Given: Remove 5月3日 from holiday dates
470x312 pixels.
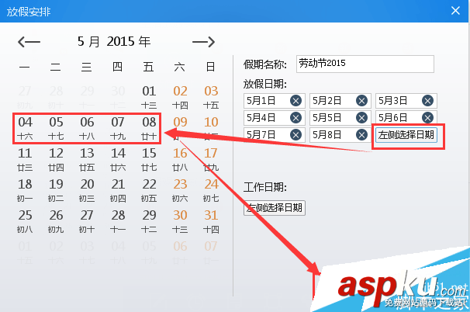Looking at the screenshot, I should tap(427, 101).
